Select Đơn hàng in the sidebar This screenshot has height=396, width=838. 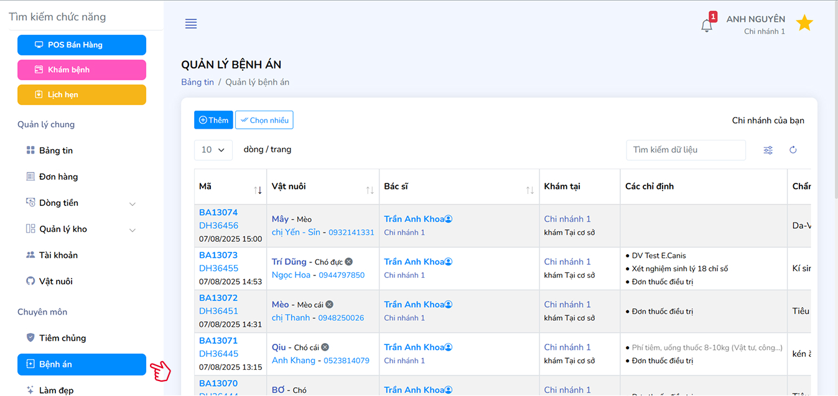[58, 177]
